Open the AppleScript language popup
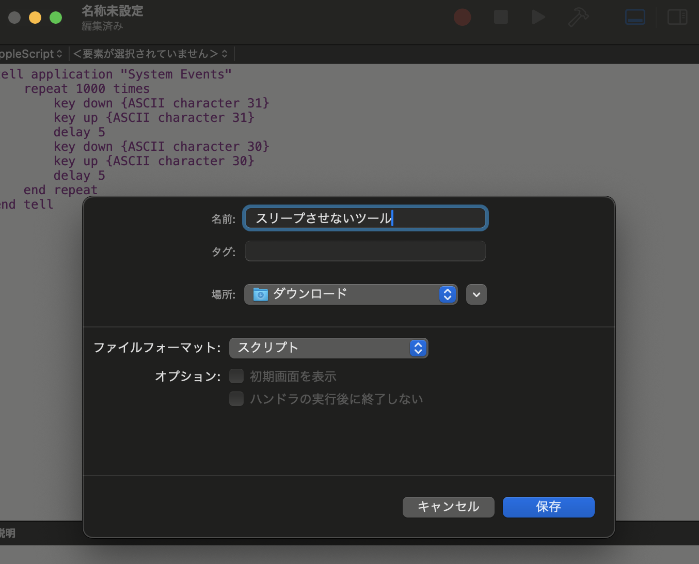 tap(31, 54)
